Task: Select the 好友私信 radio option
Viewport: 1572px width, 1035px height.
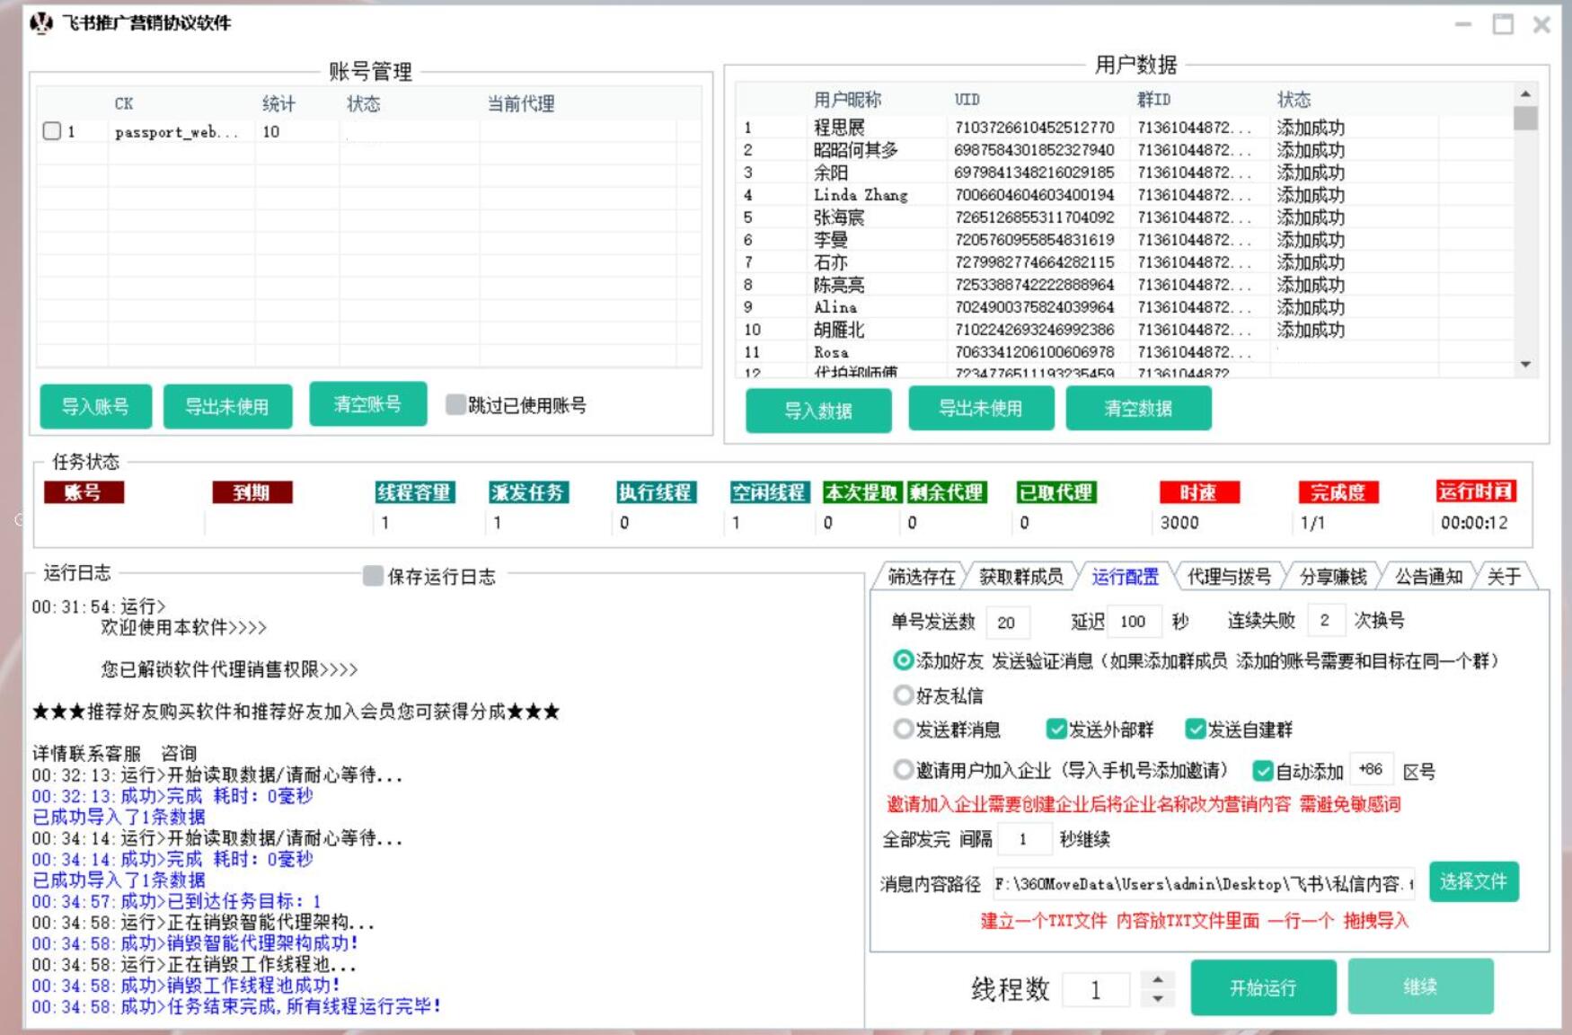Action: coord(903,694)
